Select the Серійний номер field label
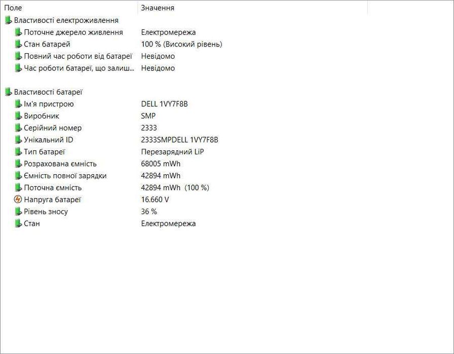 (x=53, y=128)
